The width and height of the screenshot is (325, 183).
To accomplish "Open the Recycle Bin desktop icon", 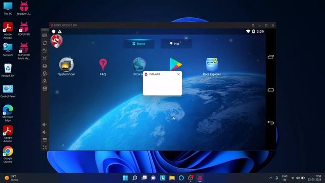I will (8, 71).
